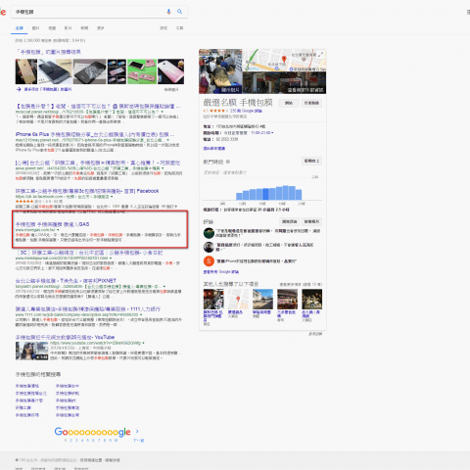This screenshot has height=470, width=470.
Task: Open the 星期四 day selector in popular times
Action: click(311, 161)
